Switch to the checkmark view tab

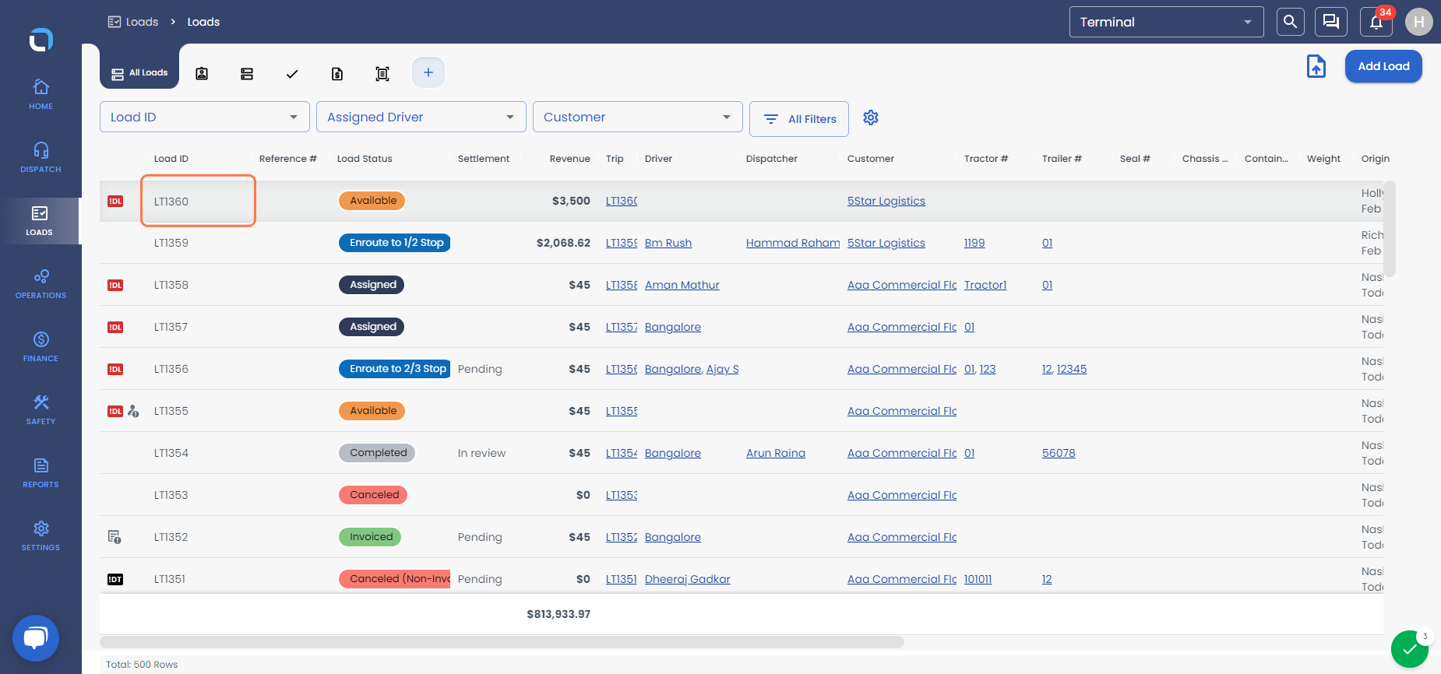[292, 74]
